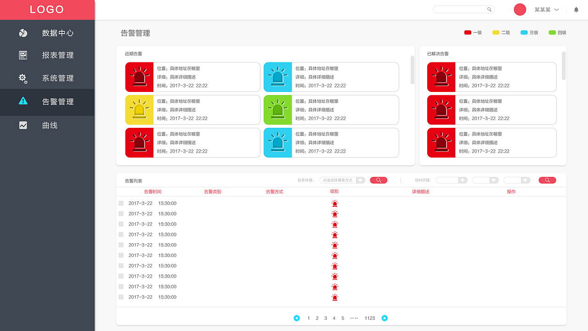
Task: Click the pie chart icon beside 数据中心
Action: [x=23, y=33]
